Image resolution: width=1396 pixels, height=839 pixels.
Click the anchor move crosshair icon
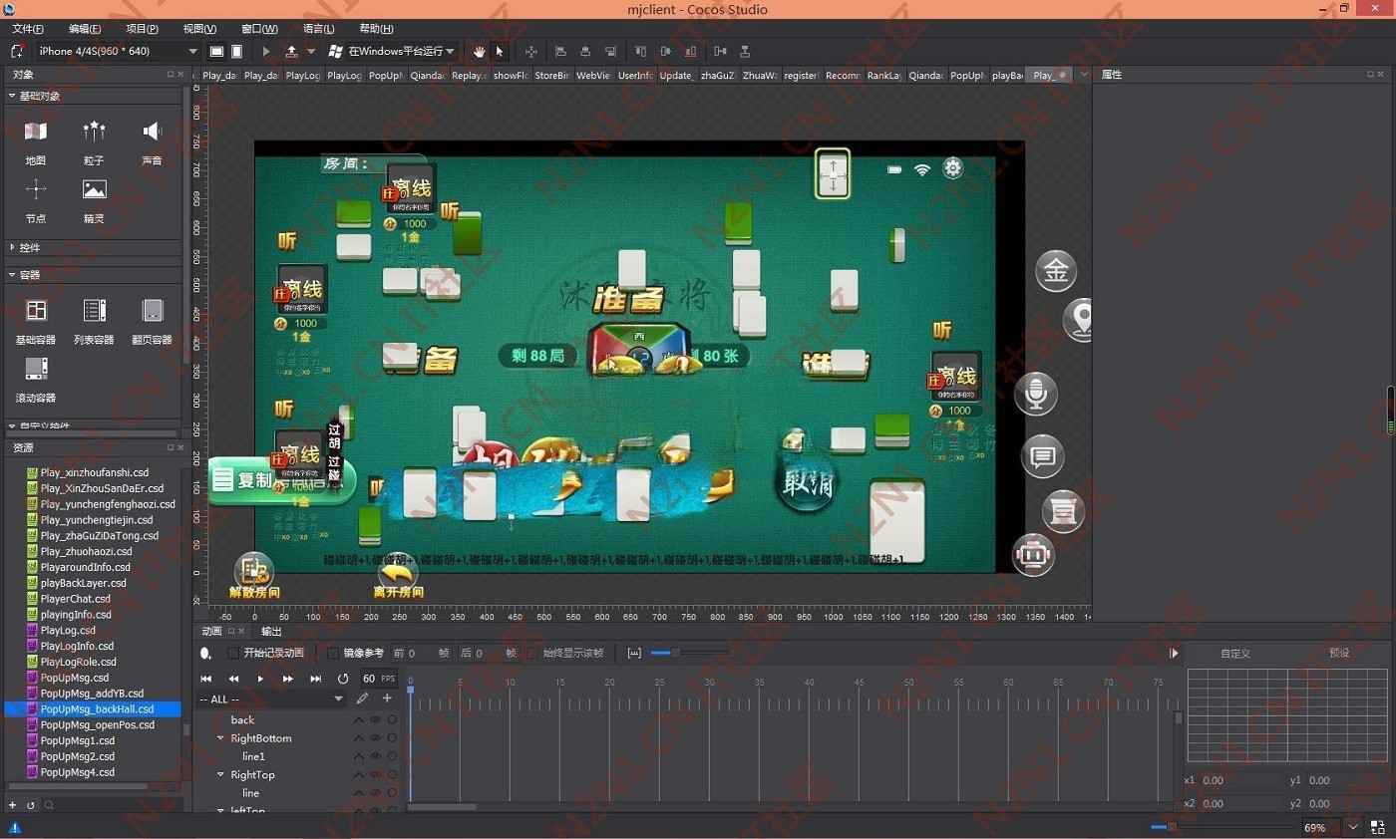(530, 51)
